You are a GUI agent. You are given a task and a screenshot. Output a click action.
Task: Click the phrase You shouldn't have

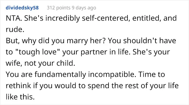click(142, 41)
